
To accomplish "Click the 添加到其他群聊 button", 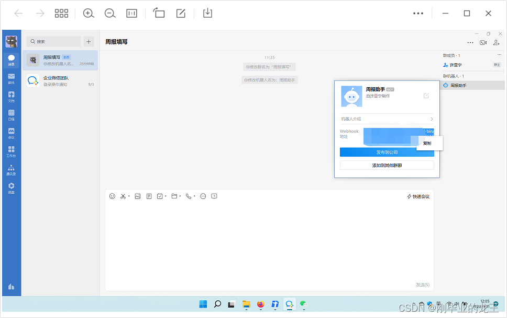I will tap(387, 165).
